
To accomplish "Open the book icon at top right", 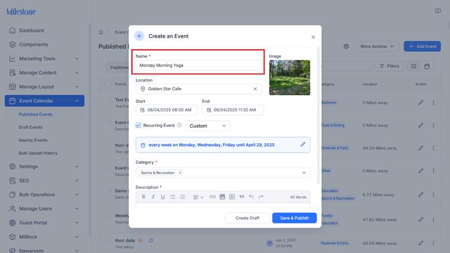I will pyautogui.click(x=438, y=11).
